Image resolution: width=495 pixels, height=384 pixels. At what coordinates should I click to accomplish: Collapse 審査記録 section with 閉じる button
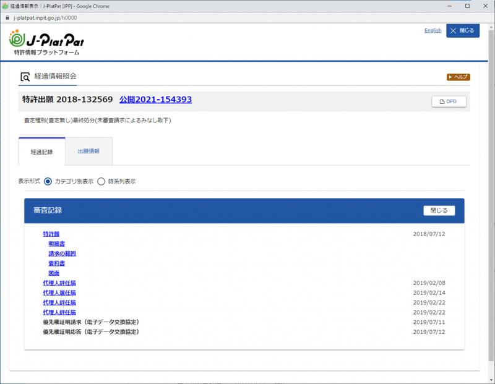click(x=439, y=210)
